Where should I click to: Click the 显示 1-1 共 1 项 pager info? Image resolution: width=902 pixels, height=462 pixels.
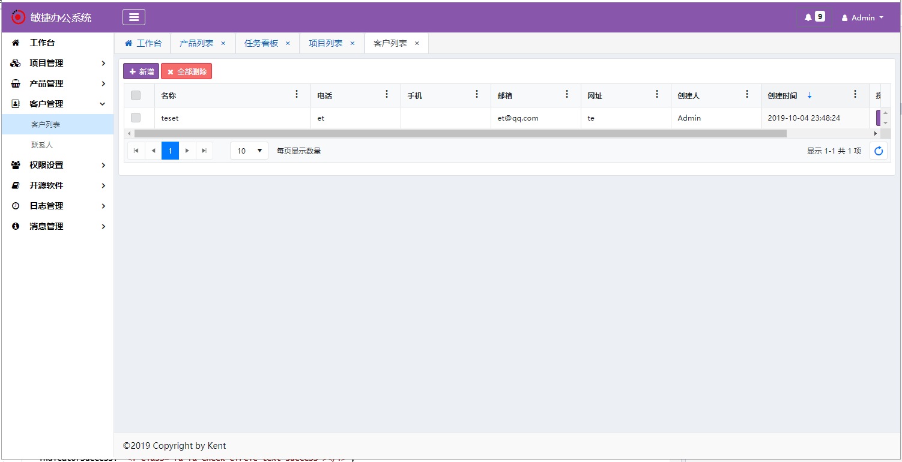(x=834, y=151)
